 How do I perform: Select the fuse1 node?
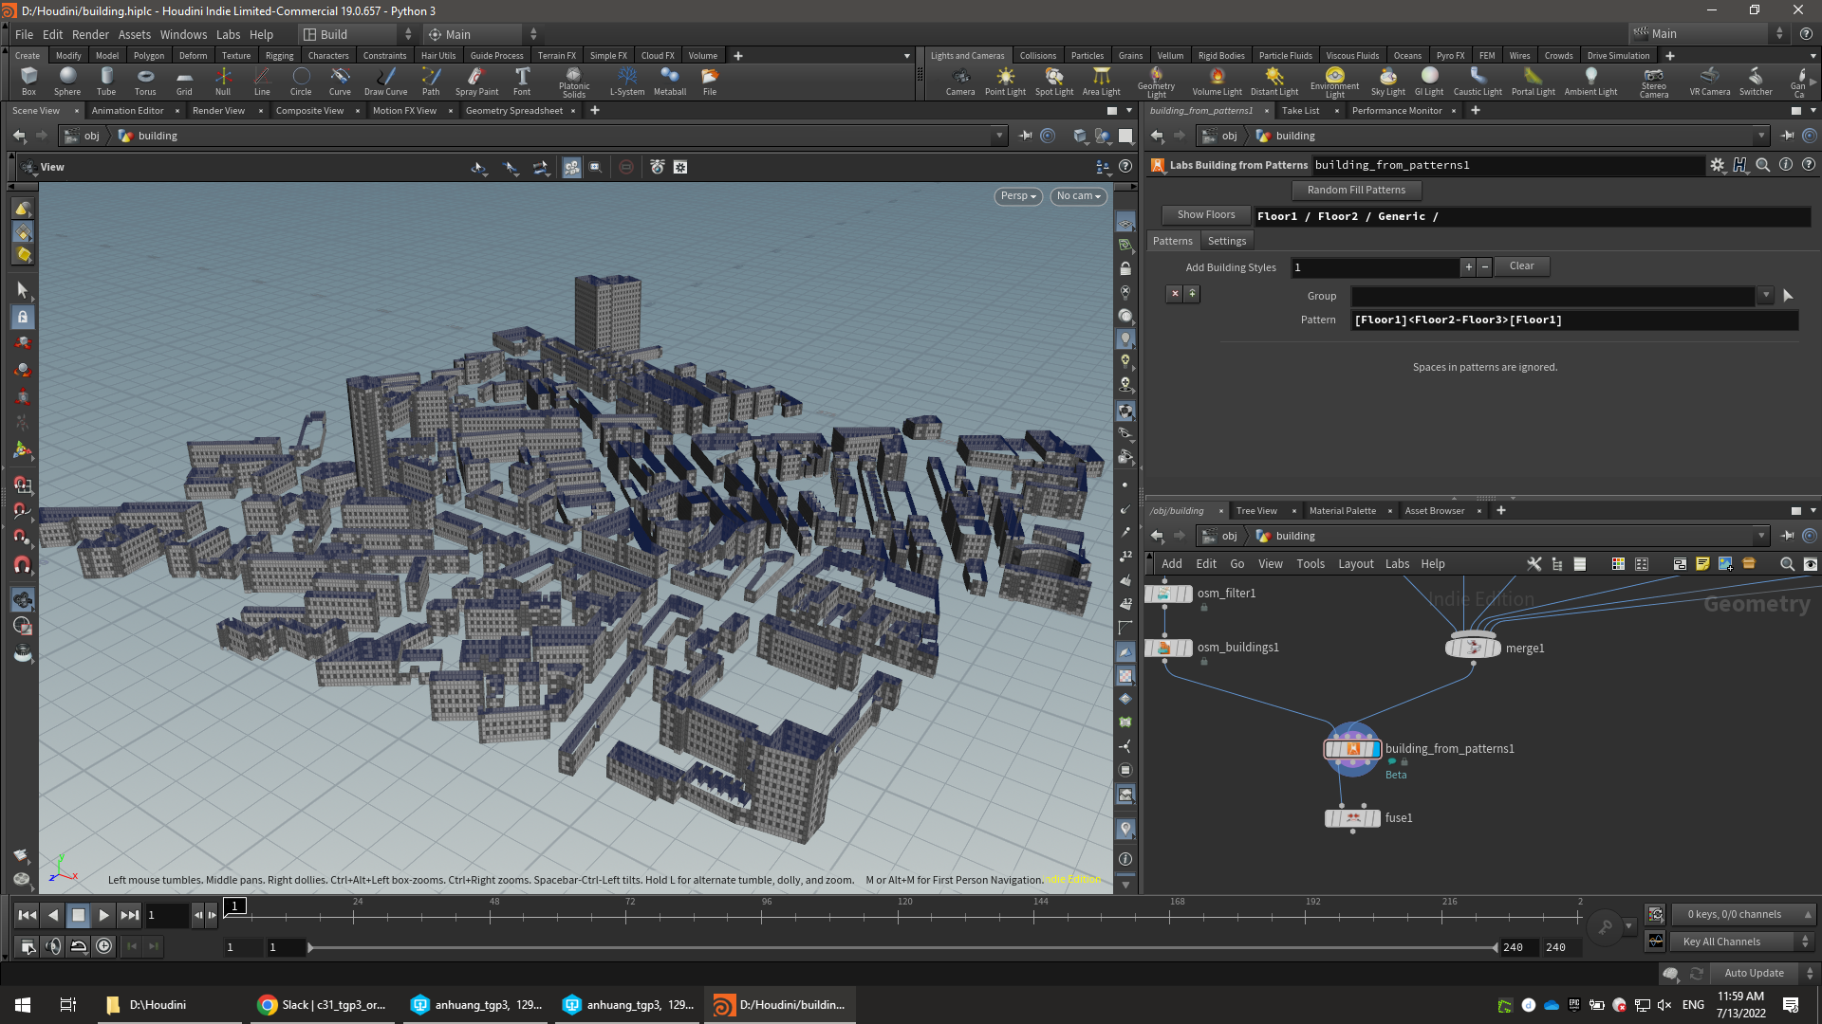[1352, 817]
